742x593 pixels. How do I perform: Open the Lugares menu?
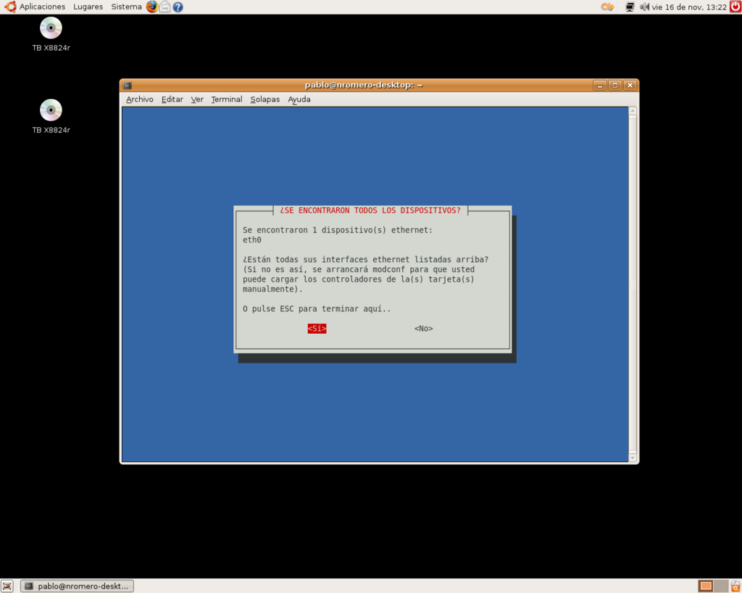coord(88,7)
